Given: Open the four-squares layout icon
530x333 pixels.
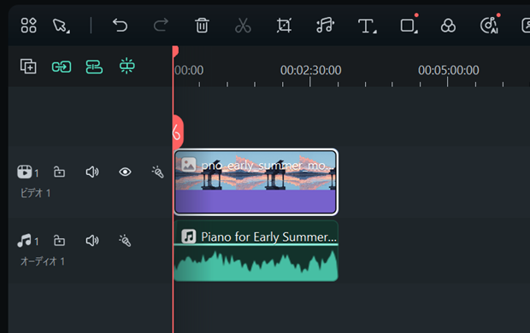Looking at the screenshot, I should [x=28, y=26].
